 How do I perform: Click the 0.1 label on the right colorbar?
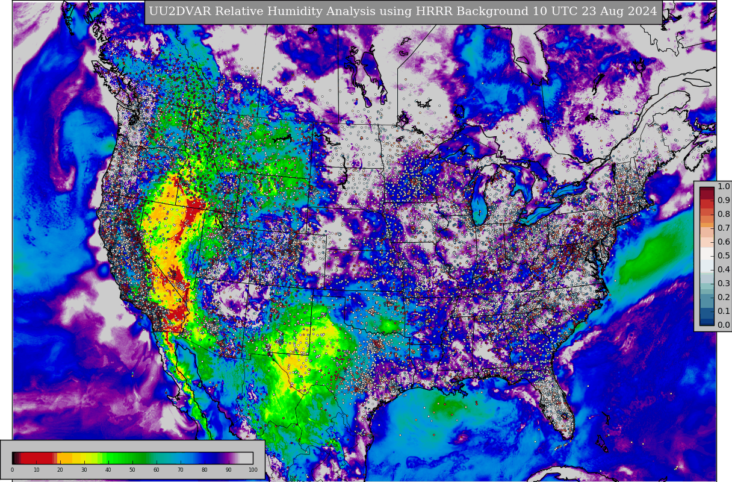click(x=724, y=311)
